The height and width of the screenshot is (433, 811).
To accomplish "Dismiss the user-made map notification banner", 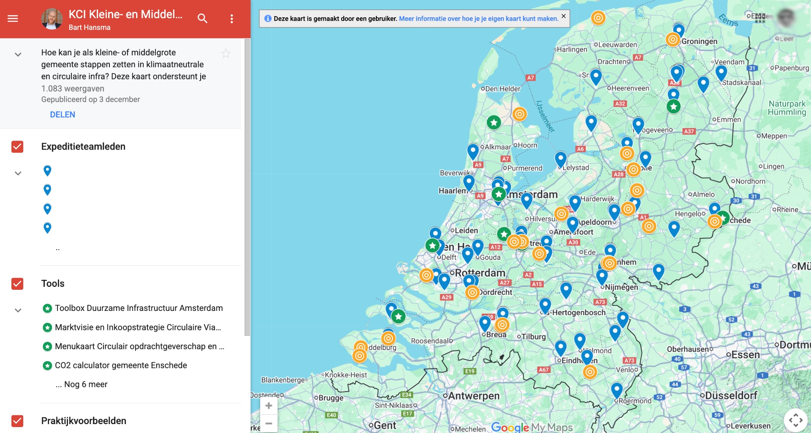I will [563, 16].
